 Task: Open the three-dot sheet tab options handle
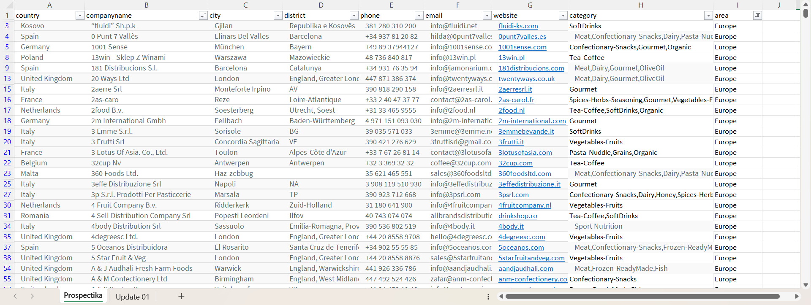click(x=488, y=297)
